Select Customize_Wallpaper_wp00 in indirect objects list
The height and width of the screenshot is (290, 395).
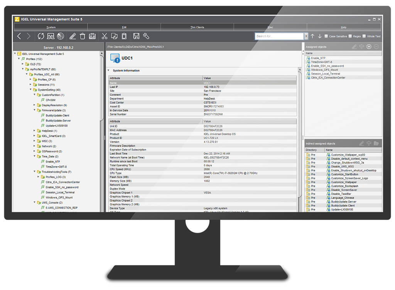point(348,155)
